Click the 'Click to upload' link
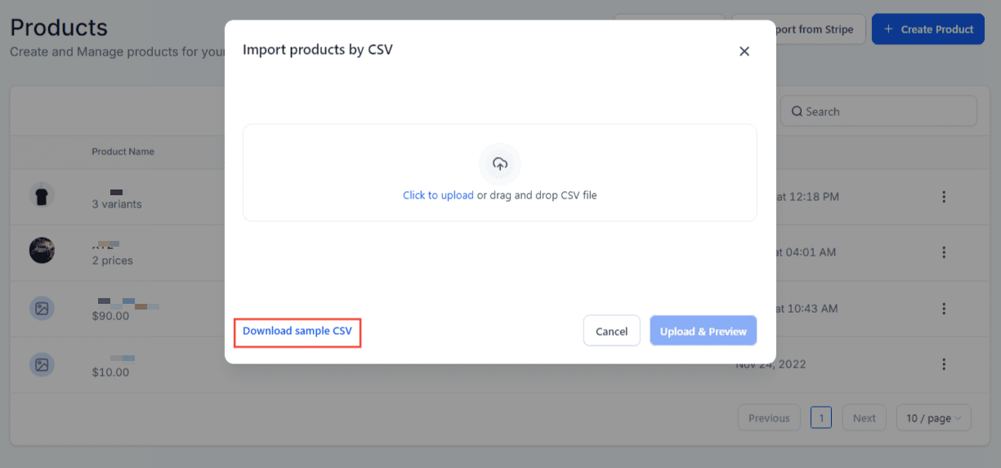1001x468 pixels. point(438,195)
